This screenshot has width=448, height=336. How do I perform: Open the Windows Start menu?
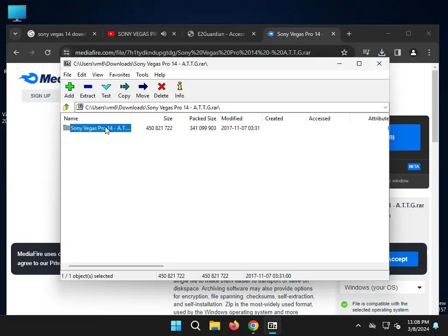click(176, 325)
